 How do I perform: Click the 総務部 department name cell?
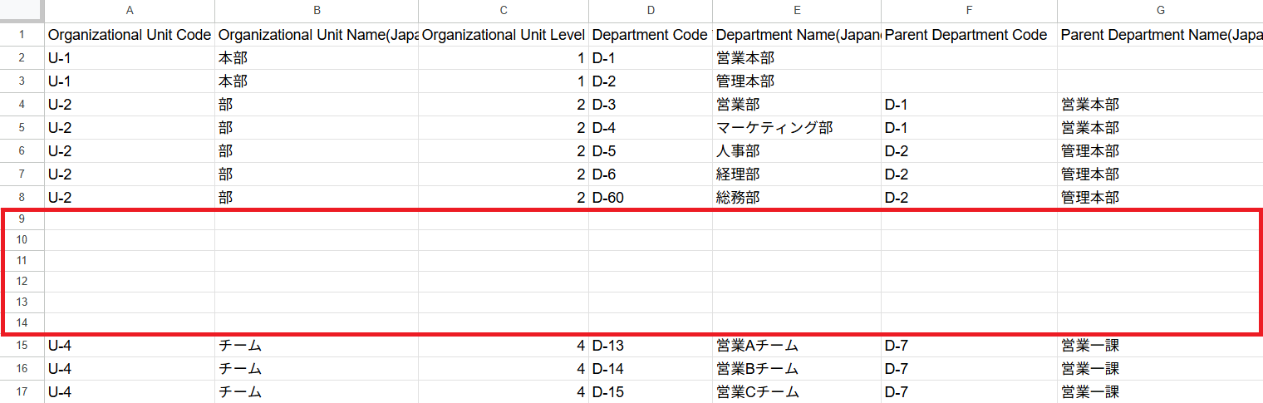pyautogui.click(x=796, y=198)
